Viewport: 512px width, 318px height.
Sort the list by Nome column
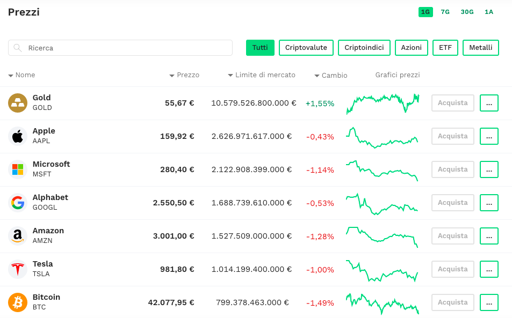tap(21, 75)
